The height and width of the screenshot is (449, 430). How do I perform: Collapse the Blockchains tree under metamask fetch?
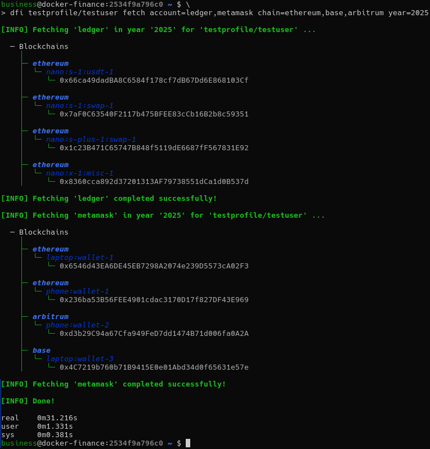click(12, 232)
